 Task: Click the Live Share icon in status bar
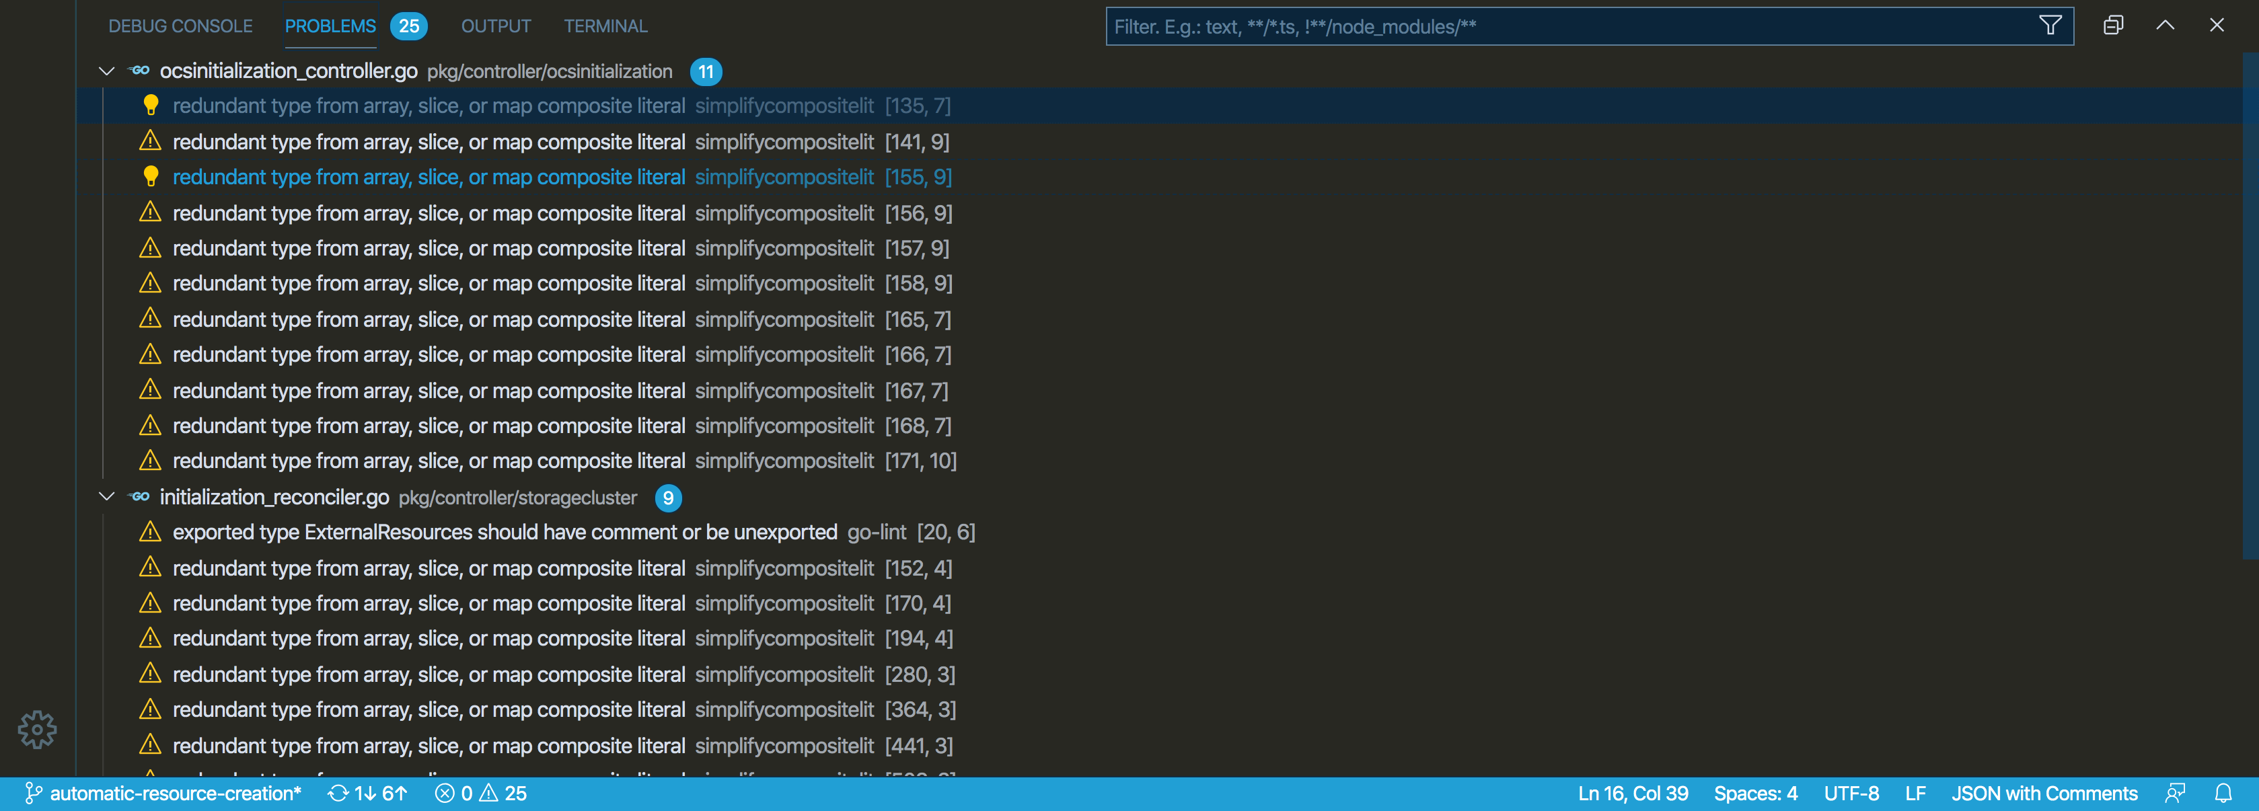click(x=2176, y=794)
